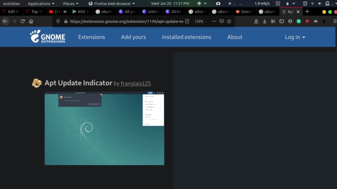Image resolution: width=337 pixels, height=189 pixels.
Task: Open the Extensions page link
Action: 91,37
